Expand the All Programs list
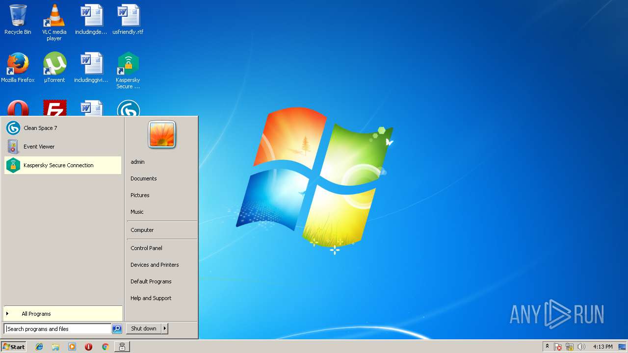Viewport: 628px width, 353px height. 63,314
